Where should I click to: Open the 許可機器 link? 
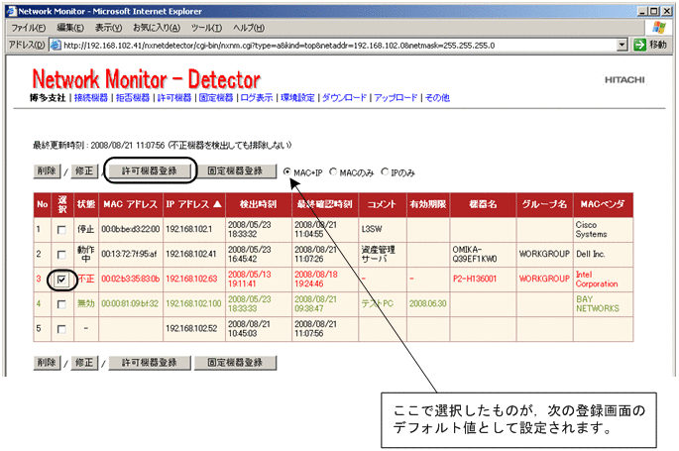pos(174,98)
